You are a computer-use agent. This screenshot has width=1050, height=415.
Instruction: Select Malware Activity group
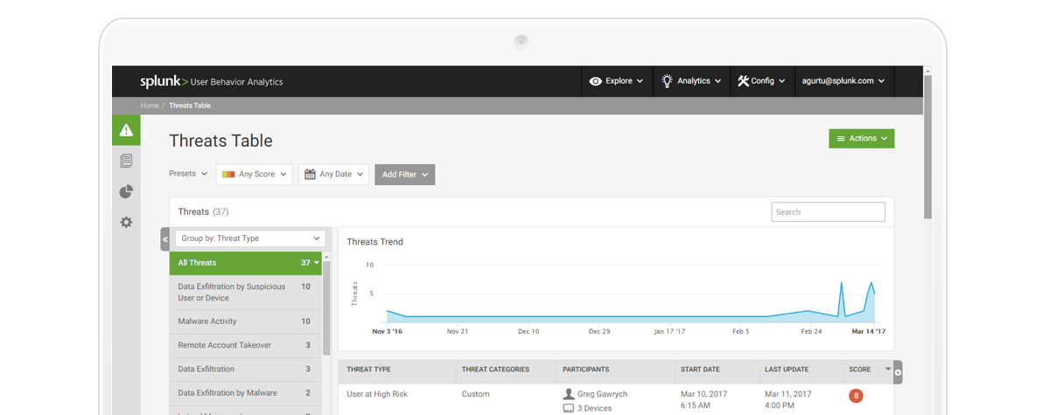coord(246,322)
